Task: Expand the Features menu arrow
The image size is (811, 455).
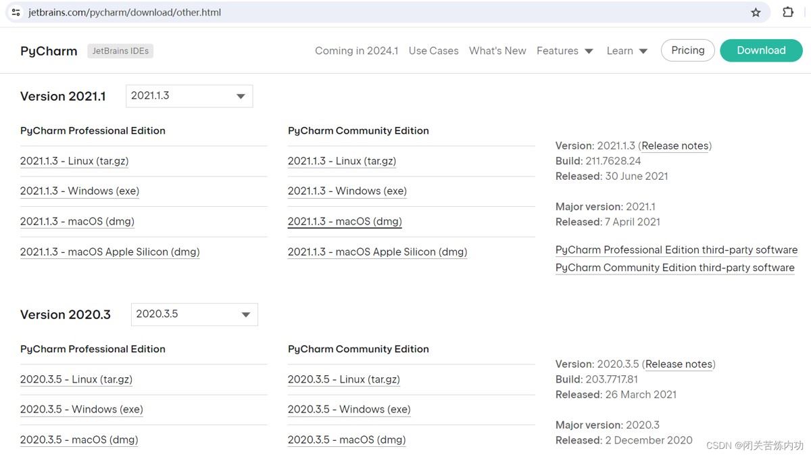Action: (x=589, y=51)
